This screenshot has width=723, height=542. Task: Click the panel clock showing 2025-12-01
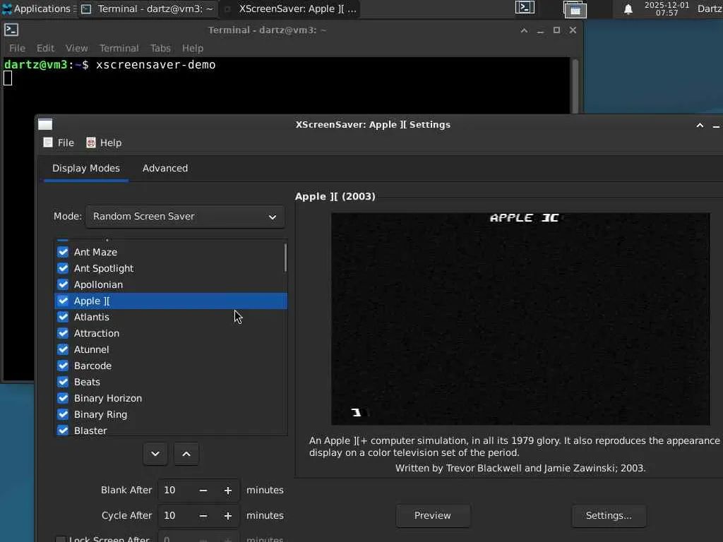tap(667, 8)
